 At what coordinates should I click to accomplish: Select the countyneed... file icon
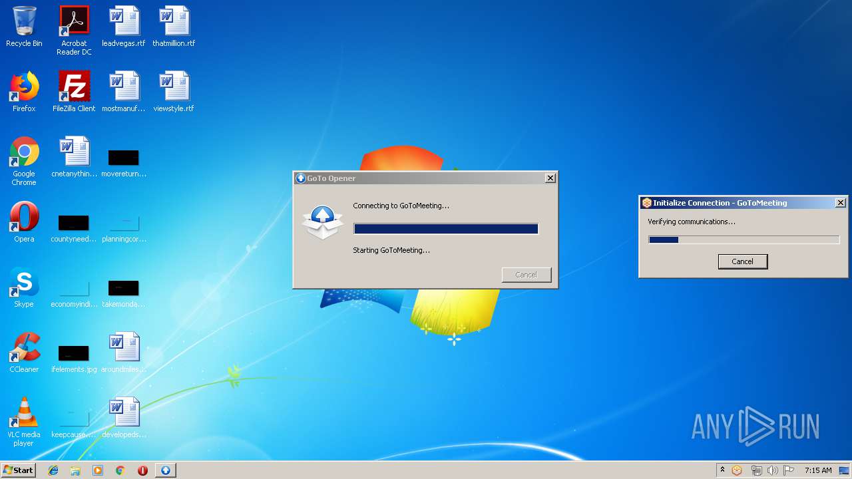pyautogui.click(x=74, y=227)
